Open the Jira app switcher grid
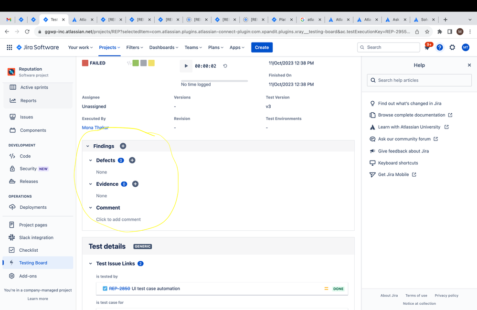The width and height of the screenshot is (477, 310). (10, 47)
